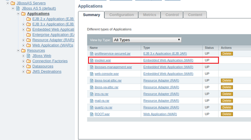Click the folder icon next to Resources
Screen dimensions: 251x140
pos(23,51)
